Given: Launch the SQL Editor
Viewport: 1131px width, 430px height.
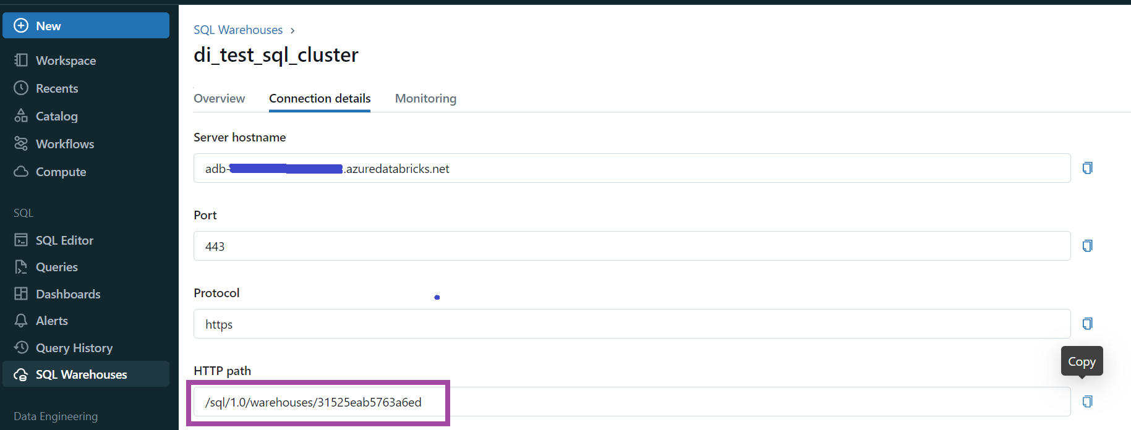Looking at the screenshot, I should (64, 240).
